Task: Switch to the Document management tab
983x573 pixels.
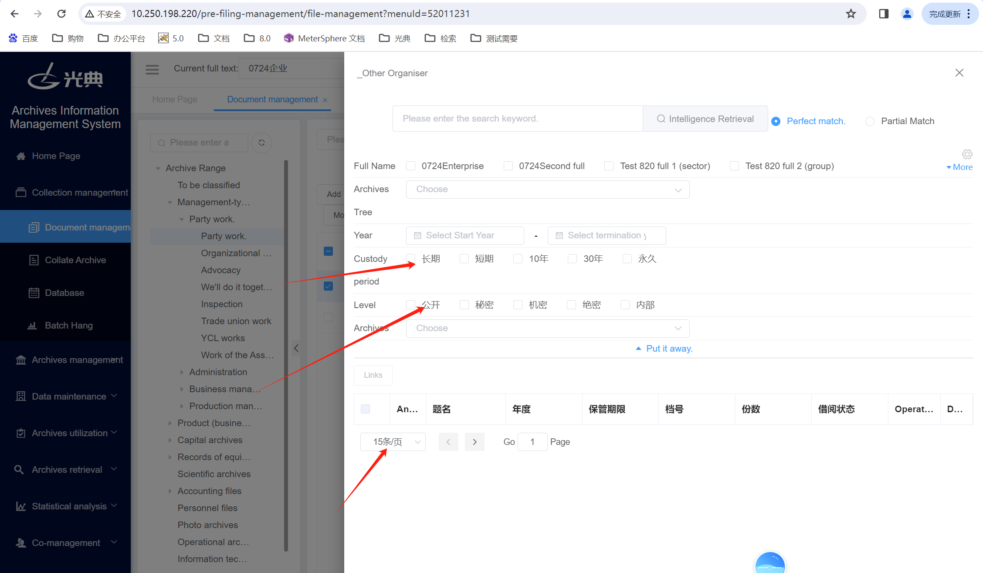Action: (272, 99)
